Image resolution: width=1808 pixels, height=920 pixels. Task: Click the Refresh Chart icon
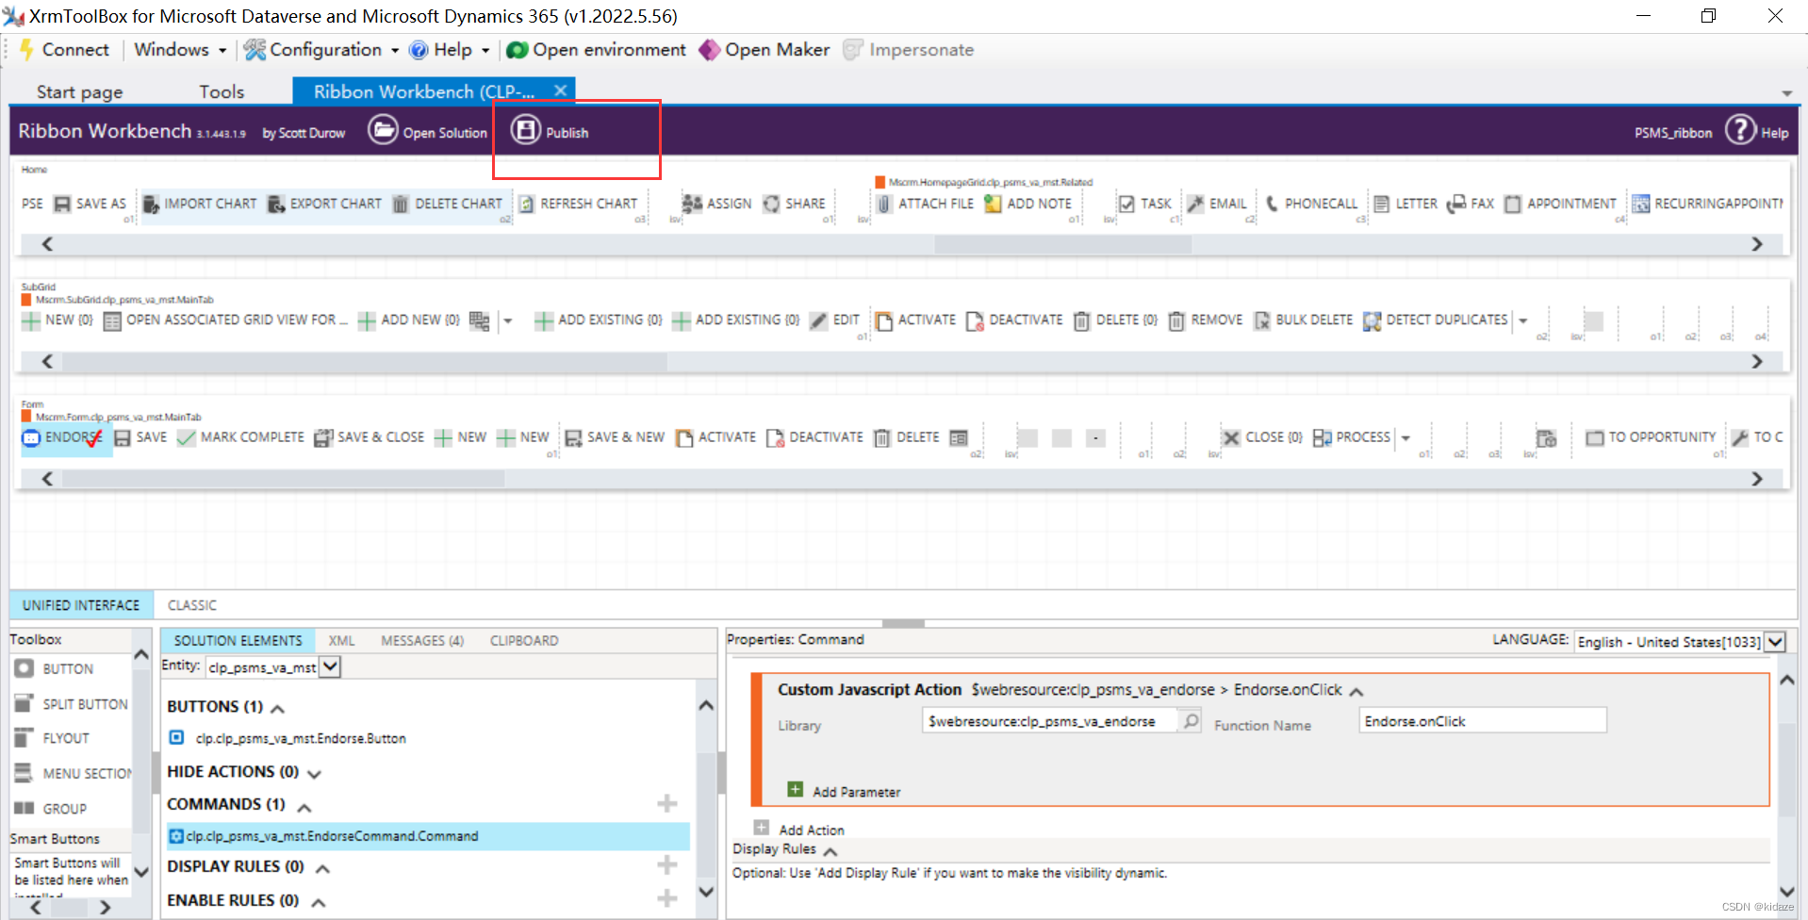click(x=526, y=204)
